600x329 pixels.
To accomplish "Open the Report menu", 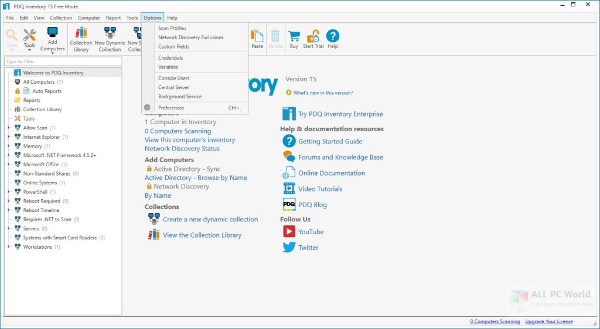I will (x=113, y=18).
